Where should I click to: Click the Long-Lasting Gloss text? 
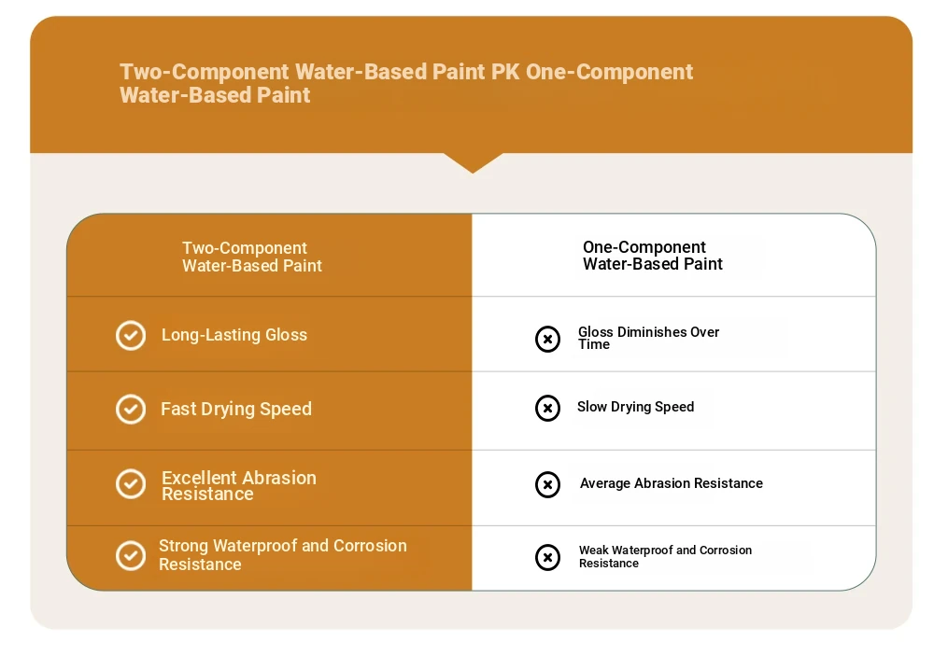[234, 335]
